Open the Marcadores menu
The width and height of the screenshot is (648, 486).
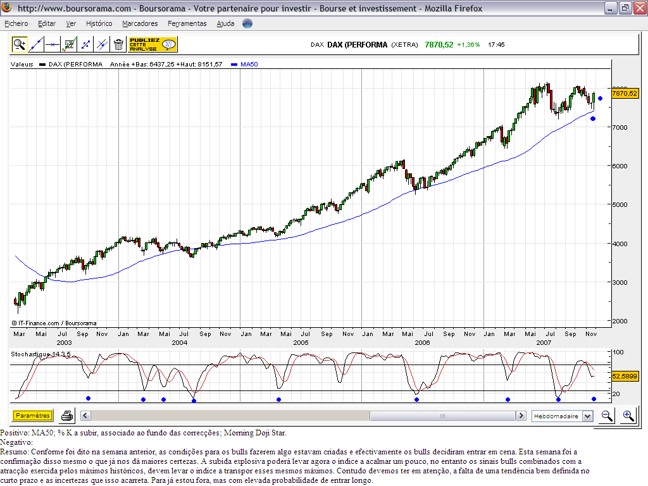(140, 23)
